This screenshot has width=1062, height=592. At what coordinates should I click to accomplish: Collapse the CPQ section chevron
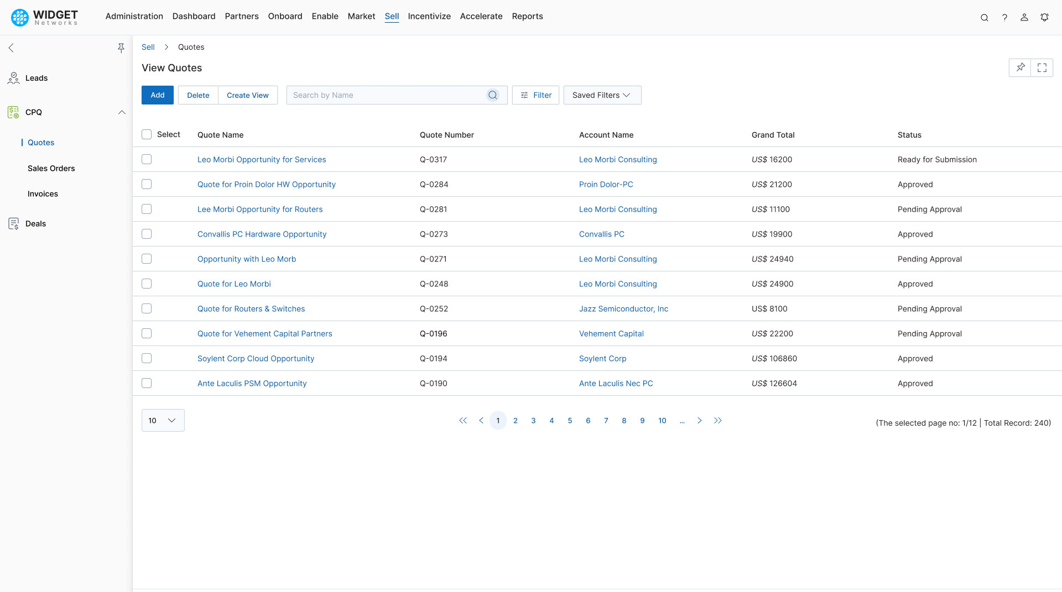coord(122,112)
